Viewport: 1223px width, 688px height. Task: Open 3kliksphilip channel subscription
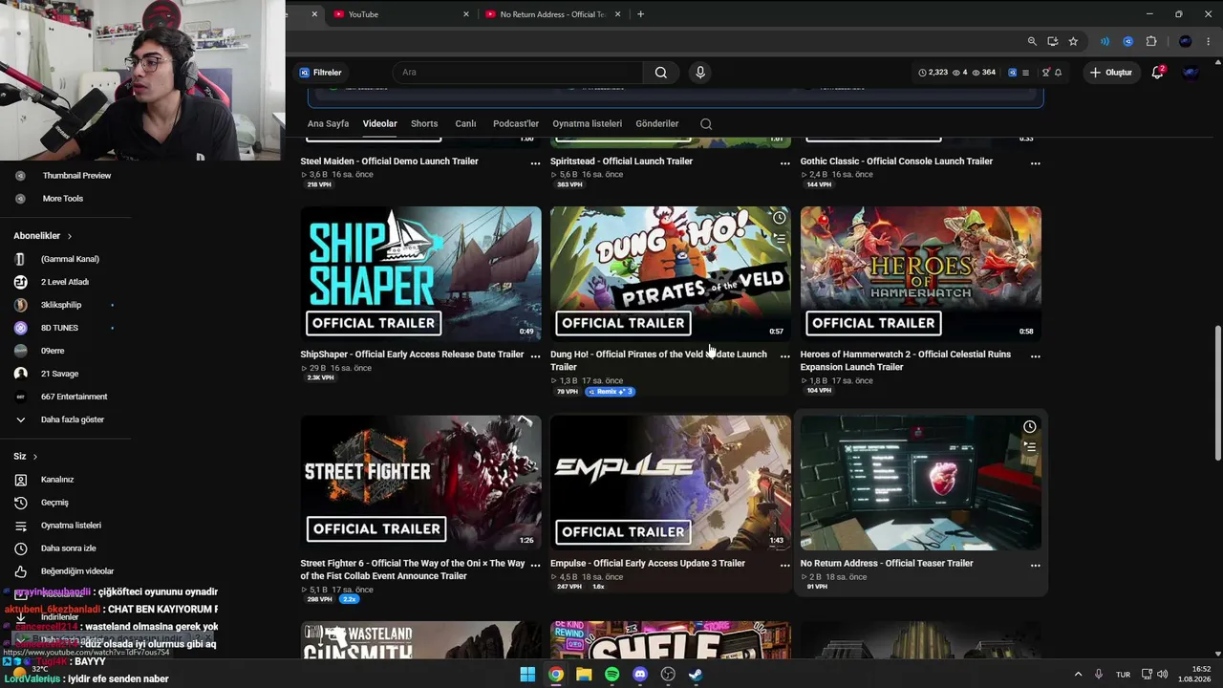pos(61,305)
